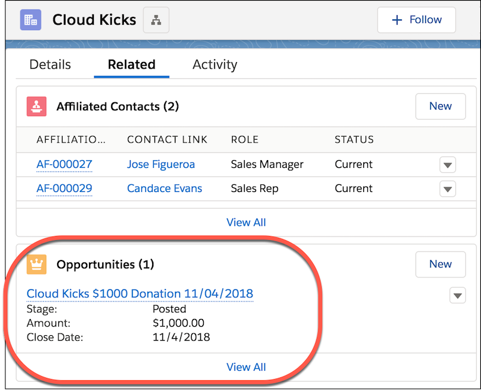Image resolution: width=481 pixels, height=390 pixels.
Task: Follow the Cloud Kicks account
Action: point(416,20)
